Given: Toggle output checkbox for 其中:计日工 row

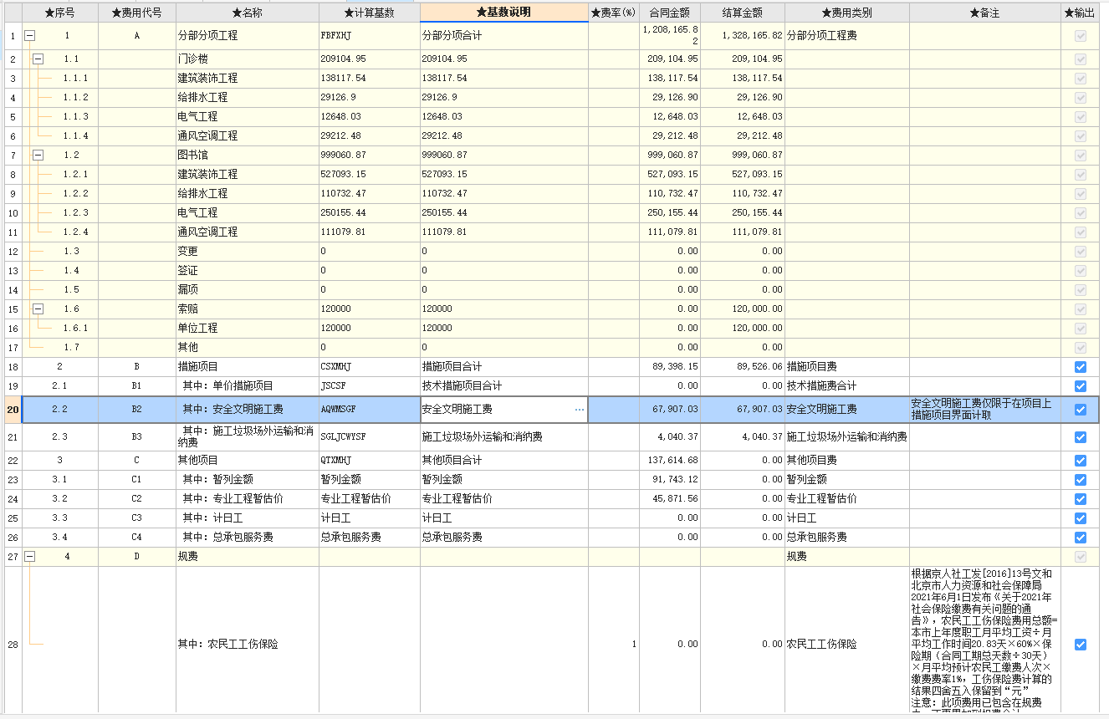Looking at the screenshot, I should (x=1080, y=518).
